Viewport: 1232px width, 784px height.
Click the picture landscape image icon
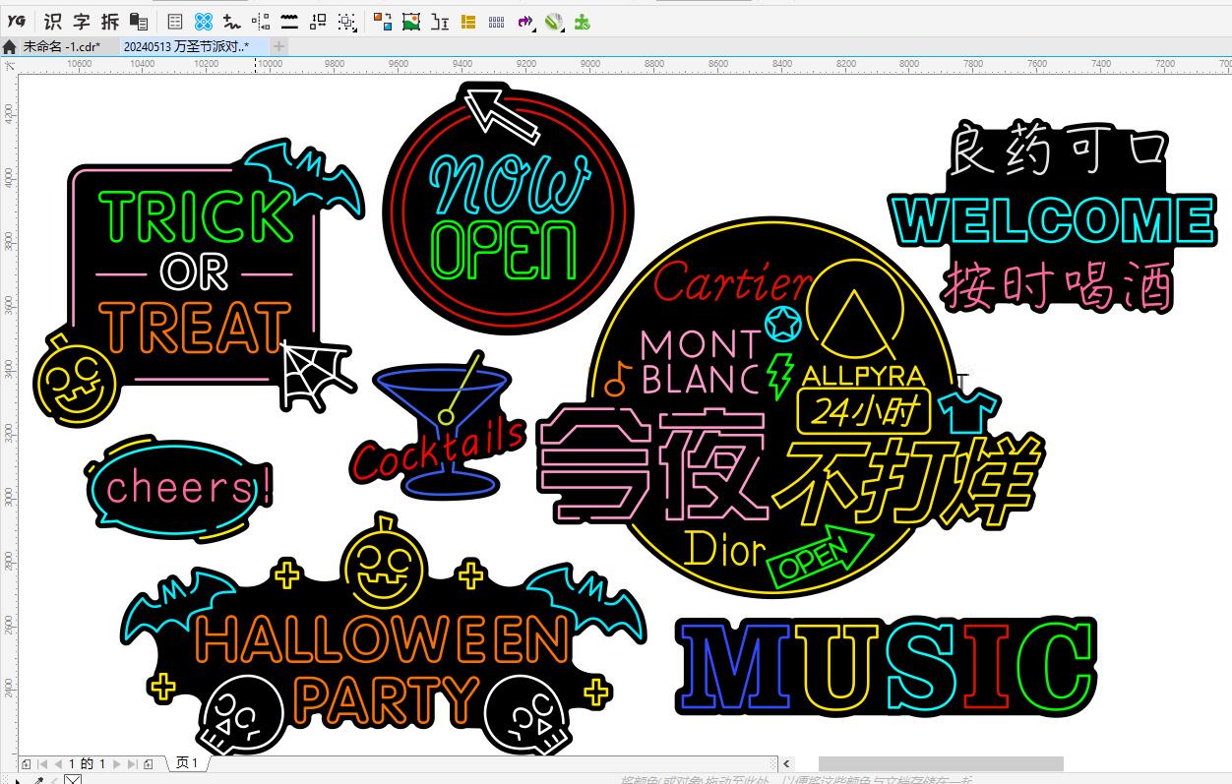pos(411,21)
